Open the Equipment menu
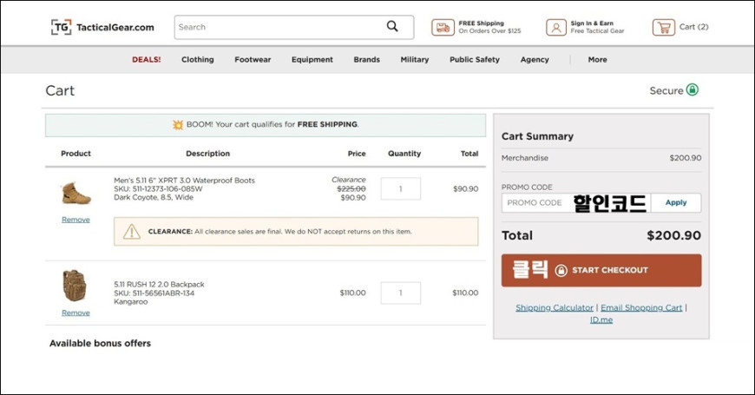This screenshot has width=755, height=395. [312, 60]
